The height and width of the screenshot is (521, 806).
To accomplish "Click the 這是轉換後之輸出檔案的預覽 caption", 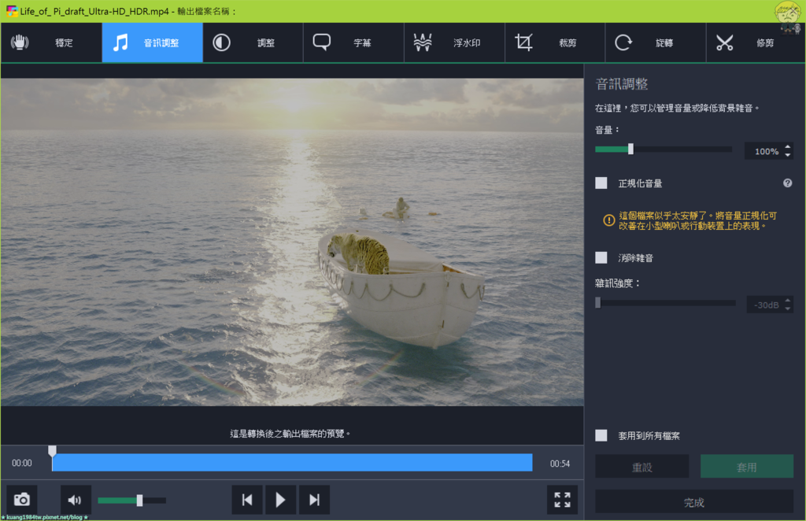I will (290, 434).
